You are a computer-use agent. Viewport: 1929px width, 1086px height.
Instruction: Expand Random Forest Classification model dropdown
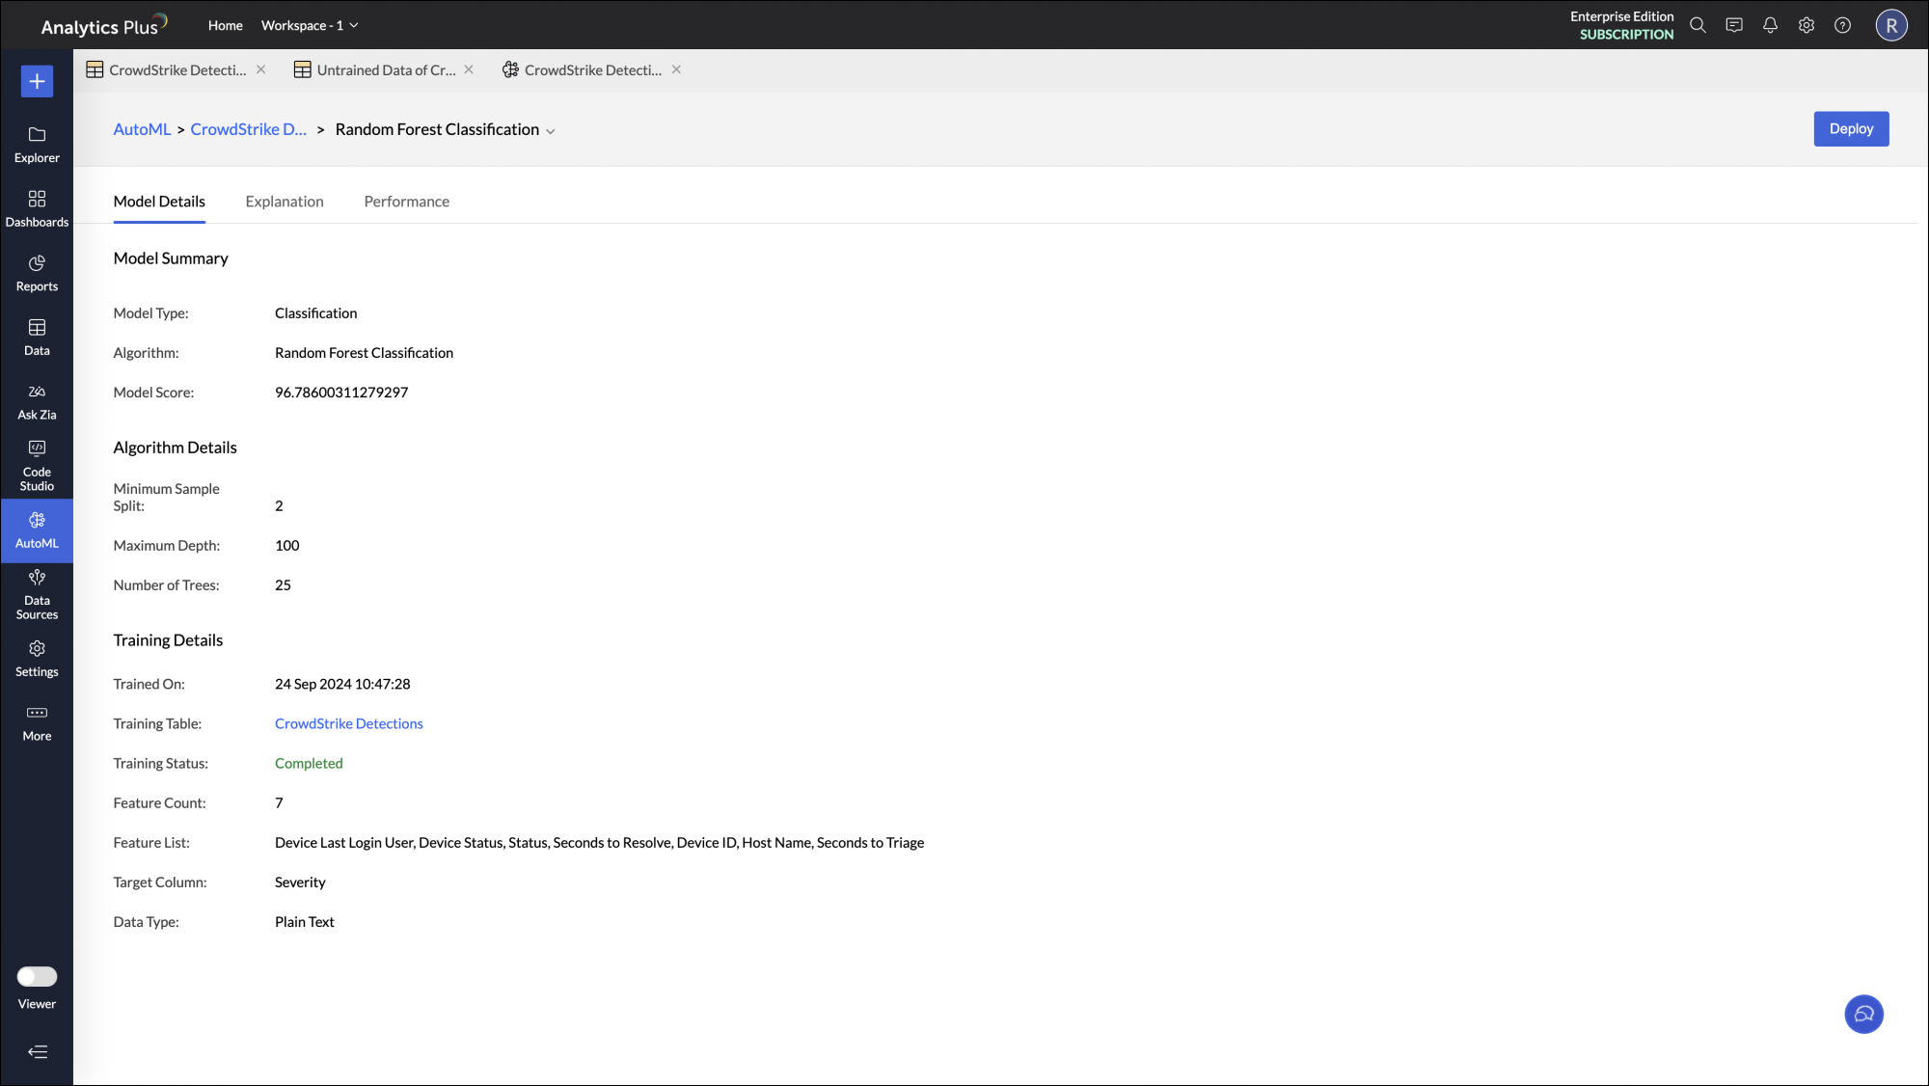pos(551,131)
